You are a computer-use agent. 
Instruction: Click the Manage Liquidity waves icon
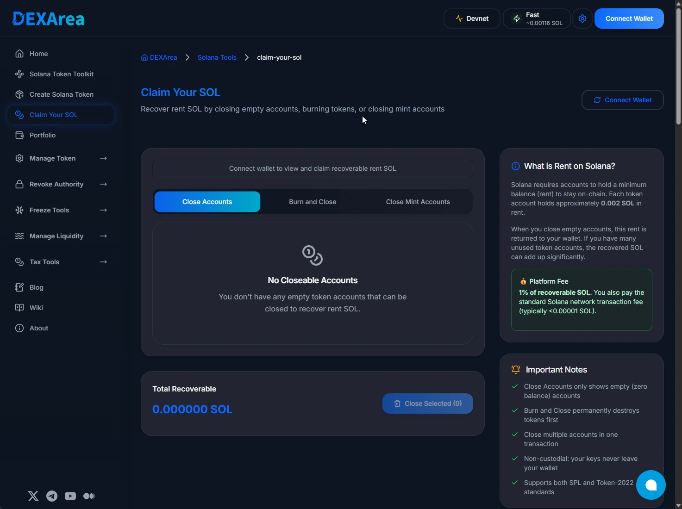point(19,236)
